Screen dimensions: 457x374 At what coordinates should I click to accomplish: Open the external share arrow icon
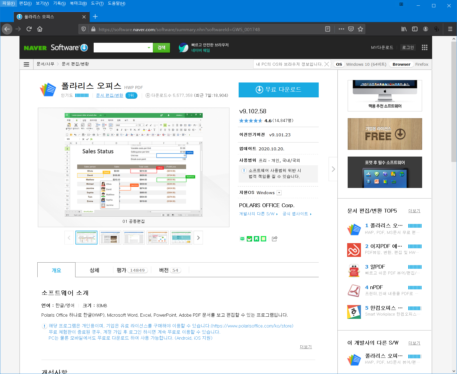[x=275, y=239]
